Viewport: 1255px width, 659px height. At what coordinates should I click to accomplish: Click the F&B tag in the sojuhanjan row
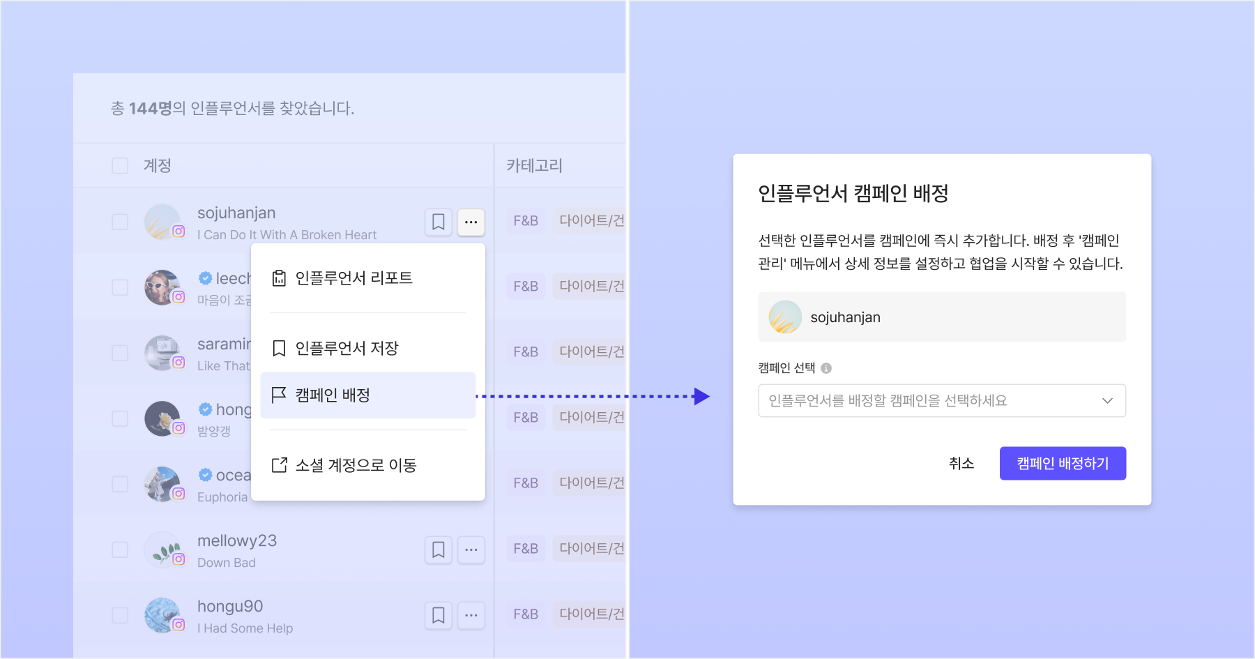click(526, 221)
